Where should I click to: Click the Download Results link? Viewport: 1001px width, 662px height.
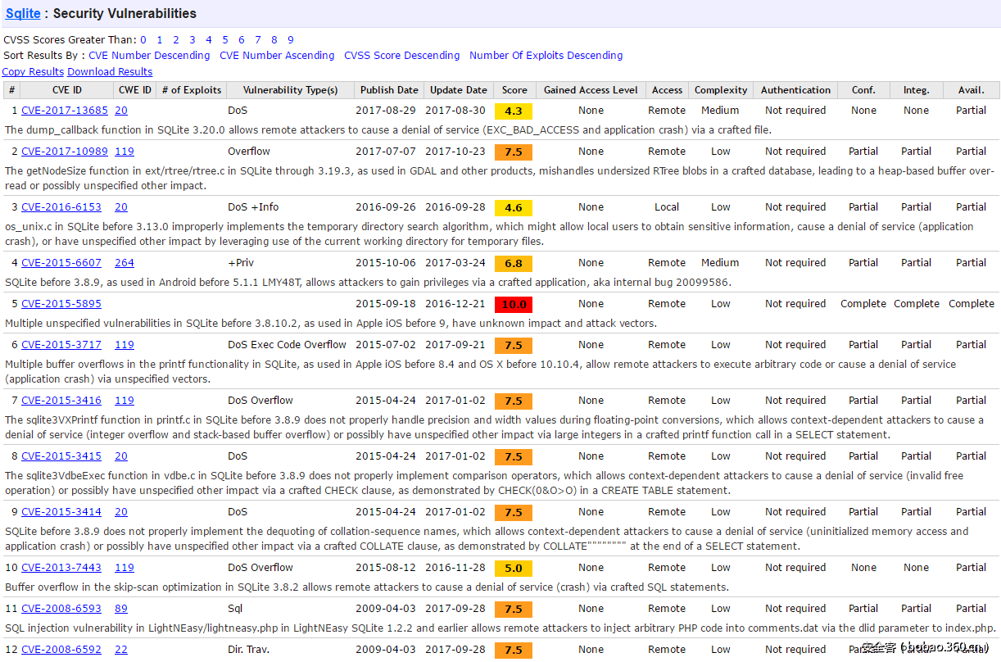[110, 71]
